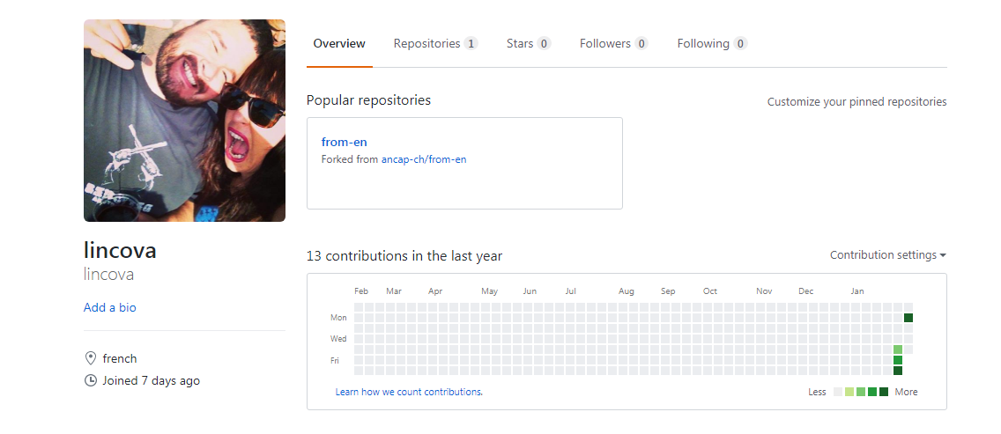Click the Fri row label
The width and height of the screenshot is (1001, 434).
[x=335, y=361]
